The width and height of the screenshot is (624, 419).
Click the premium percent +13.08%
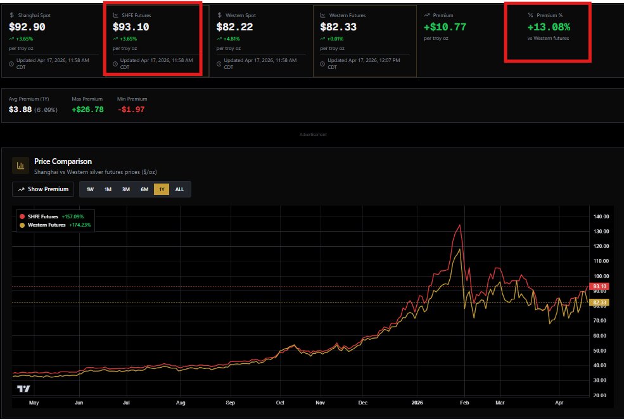click(x=549, y=27)
